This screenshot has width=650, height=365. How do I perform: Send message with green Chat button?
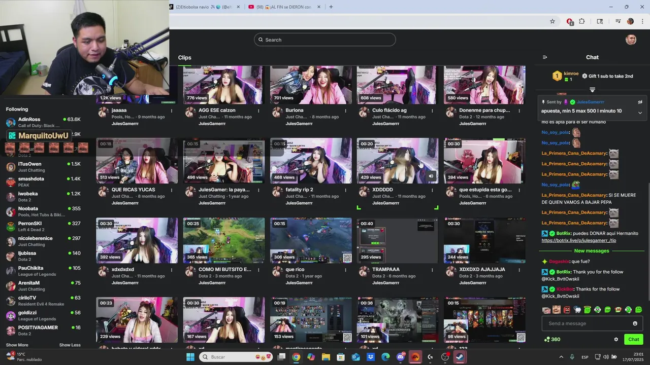(633, 340)
